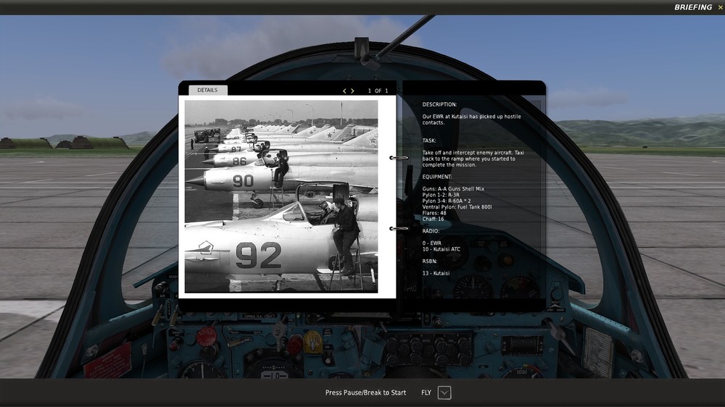Advance to the next briefing page arrow
725x407 pixels.
click(x=353, y=91)
